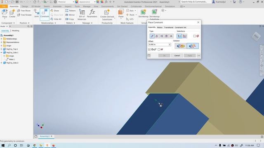This screenshot has height=148, width=264.
Task: Select the Flush solution option
Action: click(193, 46)
